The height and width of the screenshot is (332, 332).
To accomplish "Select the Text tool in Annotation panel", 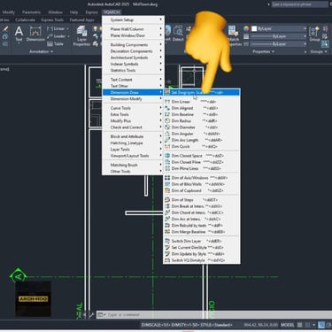I will pos(19,33).
